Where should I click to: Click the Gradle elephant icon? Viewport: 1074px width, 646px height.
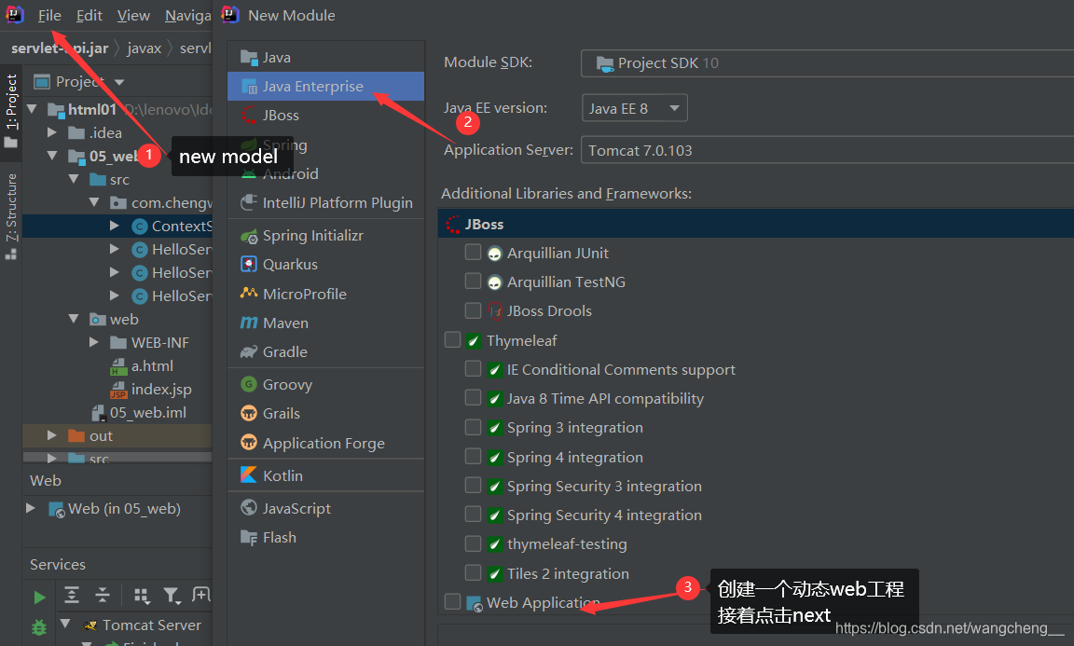(x=249, y=352)
